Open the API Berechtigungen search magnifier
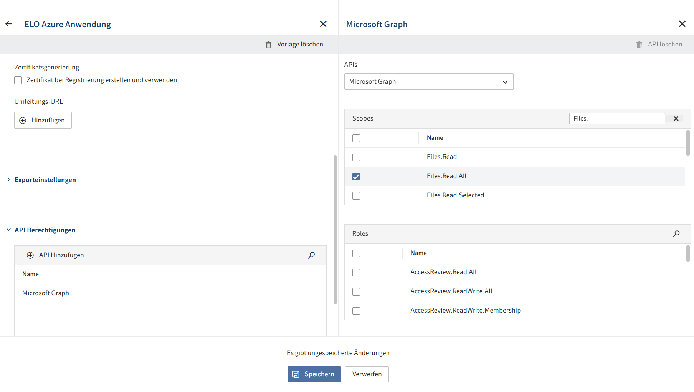694x392 pixels. pos(311,255)
